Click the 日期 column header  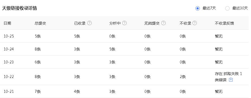click(x=7, y=23)
